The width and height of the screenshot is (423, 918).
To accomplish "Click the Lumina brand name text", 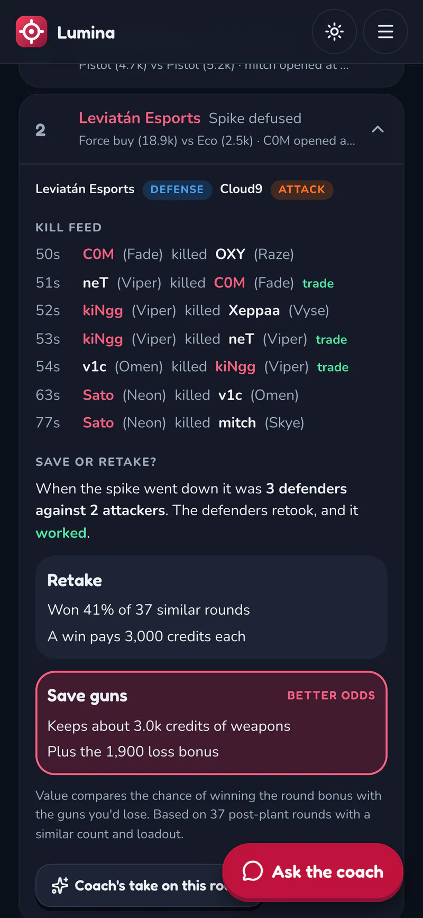I will [86, 33].
